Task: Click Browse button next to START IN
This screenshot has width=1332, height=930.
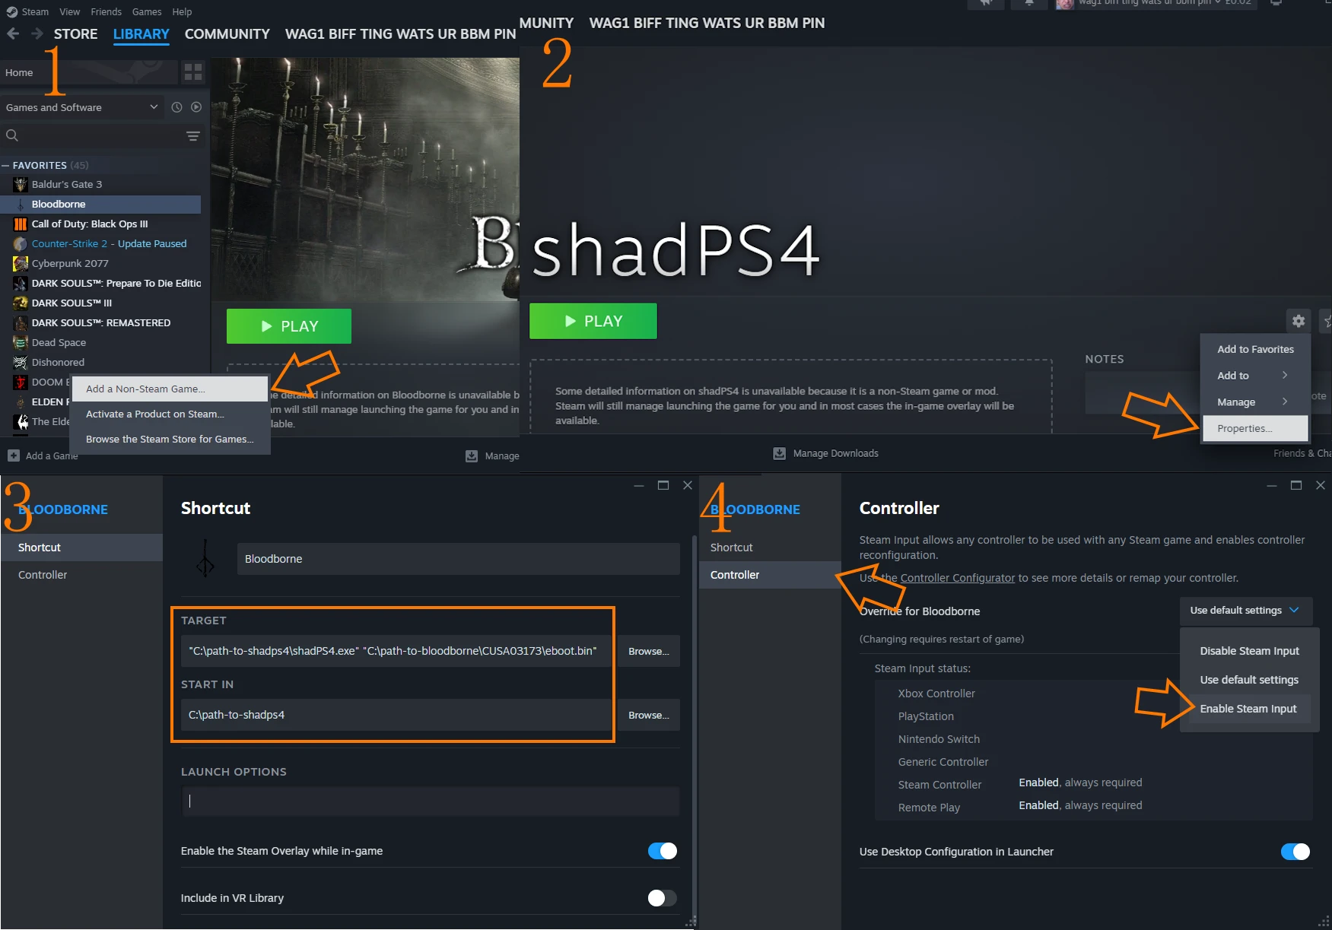Action: pyautogui.click(x=648, y=715)
